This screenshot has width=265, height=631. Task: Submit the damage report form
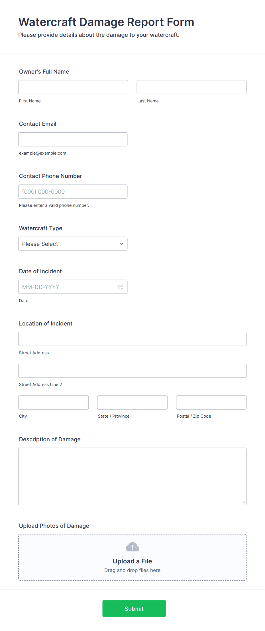[x=134, y=608]
